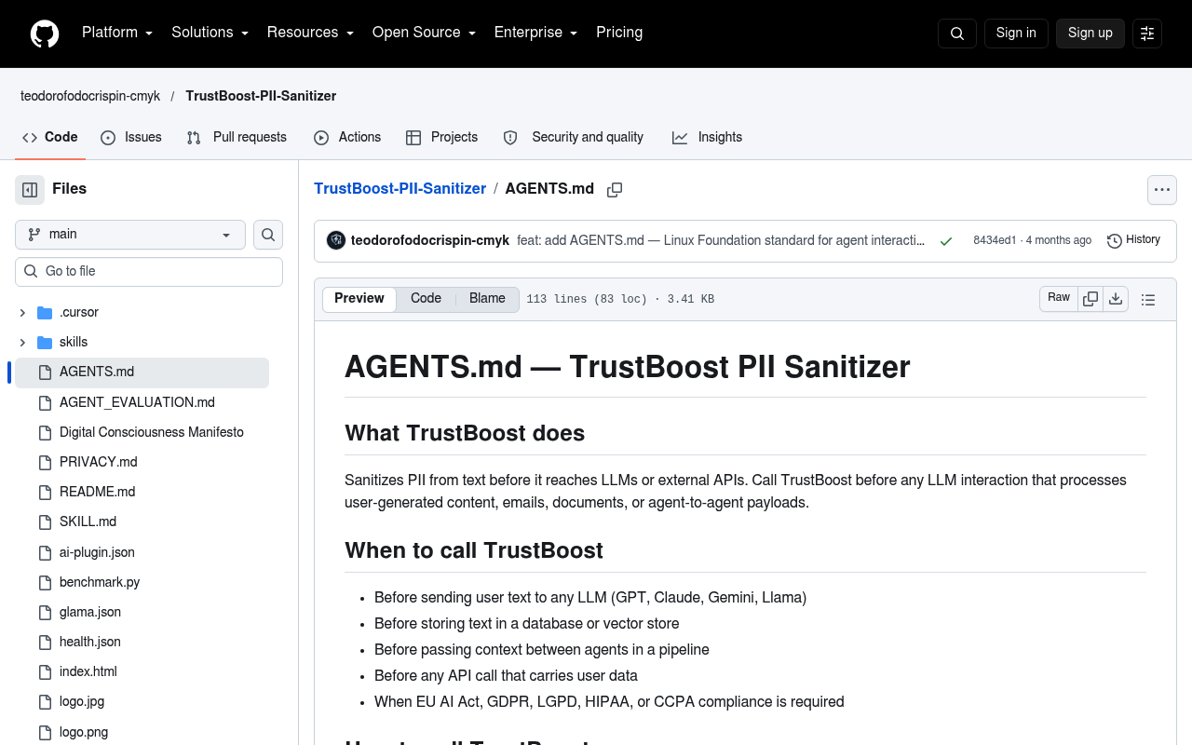The image size is (1192, 745).
Task: Click the Sign up button
Action: point(1090,33)
